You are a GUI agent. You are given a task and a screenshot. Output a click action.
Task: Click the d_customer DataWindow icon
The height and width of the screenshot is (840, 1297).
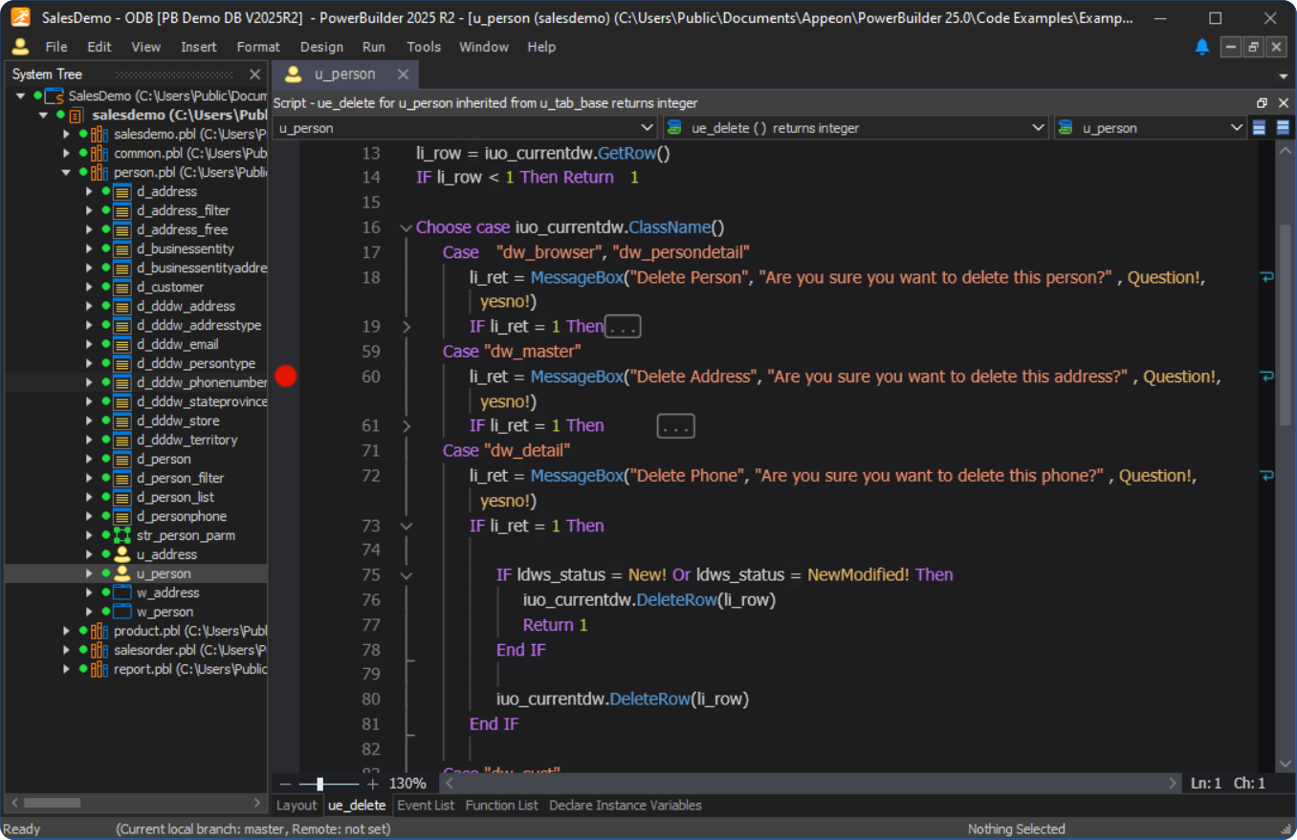click(121, 287)
